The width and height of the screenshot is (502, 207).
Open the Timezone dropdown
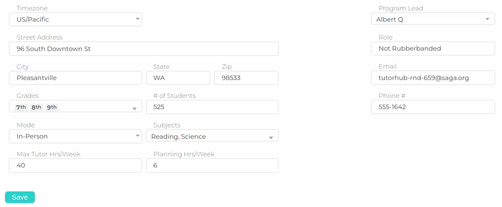click(138, 19)
